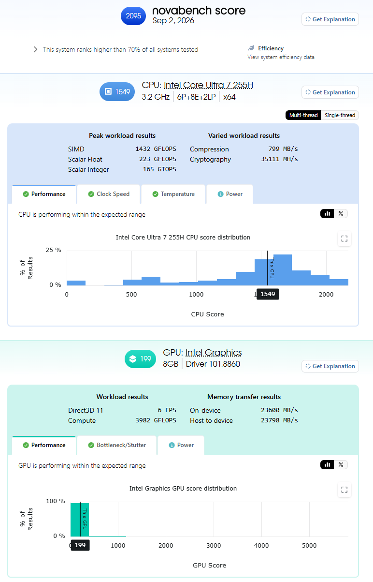The width and height of the screenshot is (373, 582).
Task: Click the Host to device 23798 MB/s result
Action: [x=244, y=420]
